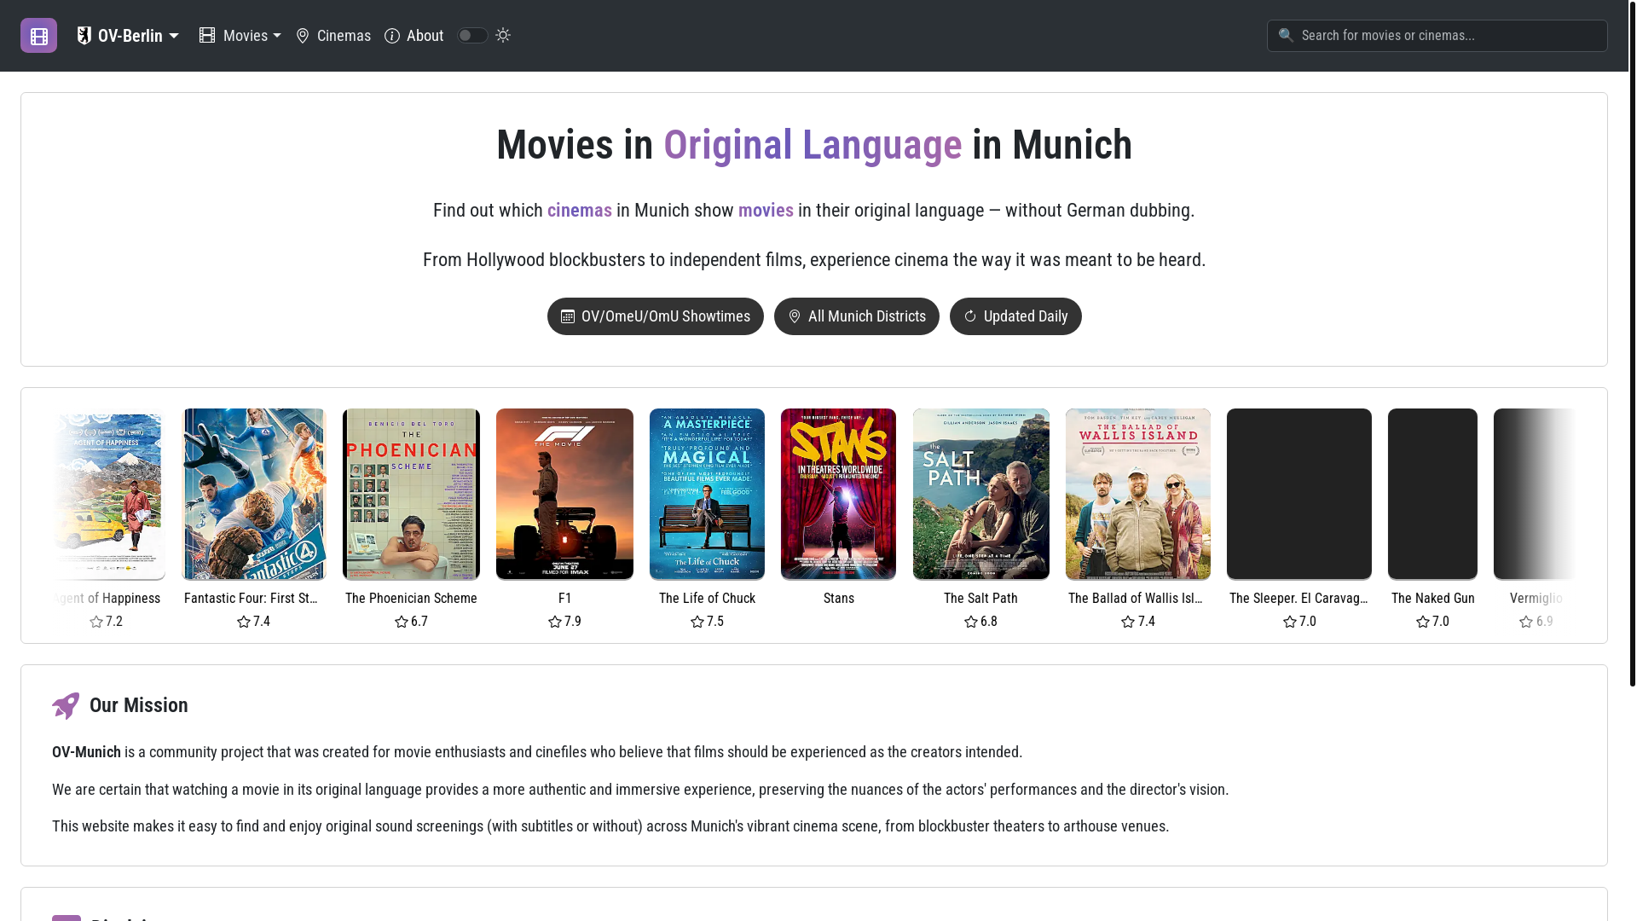1637x921 pixels.
Task: Click the Stans title text
Action: (x=839, y=599)
